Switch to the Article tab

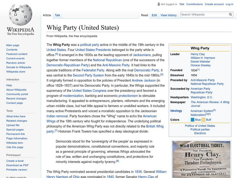pos(47,15)
